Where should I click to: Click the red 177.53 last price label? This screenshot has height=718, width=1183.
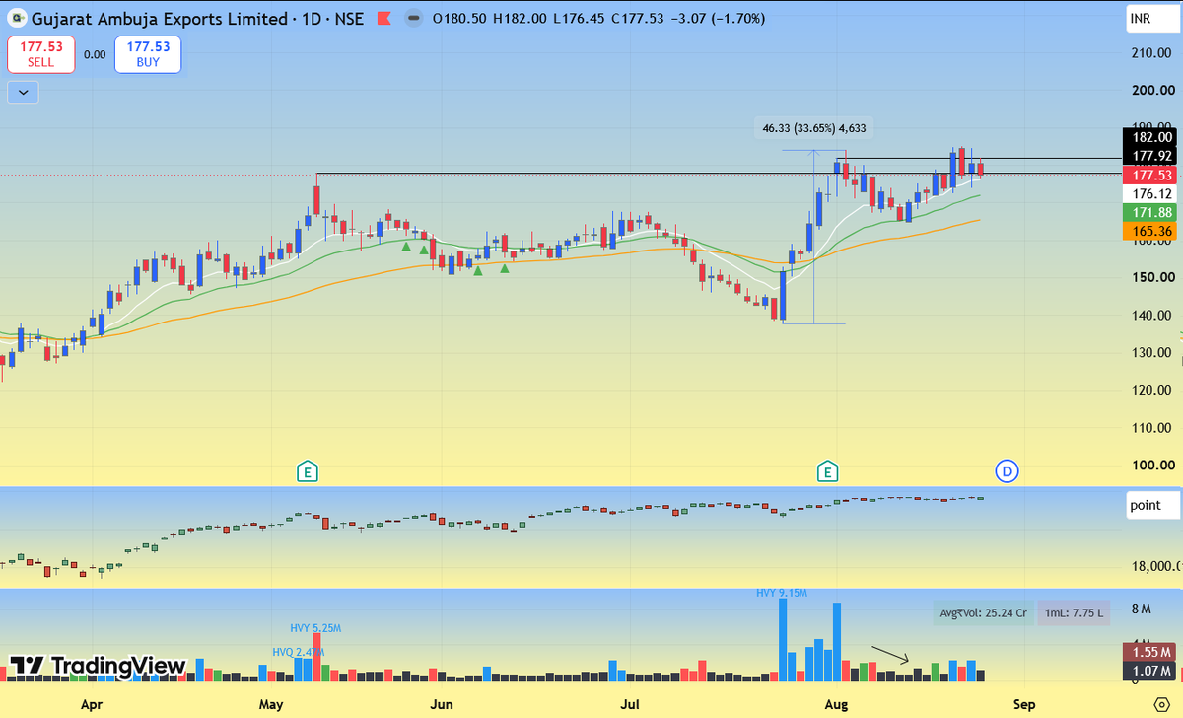pos(1150,175)
